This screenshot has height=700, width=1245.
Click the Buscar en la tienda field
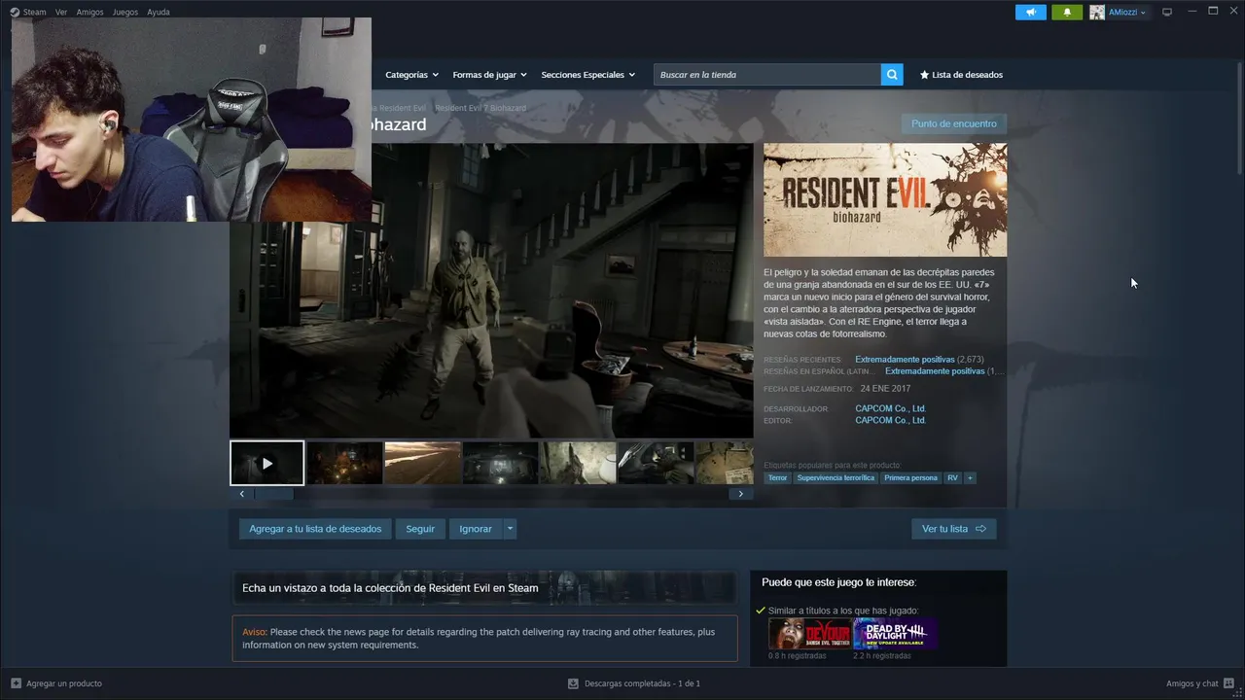pos(767,75)
